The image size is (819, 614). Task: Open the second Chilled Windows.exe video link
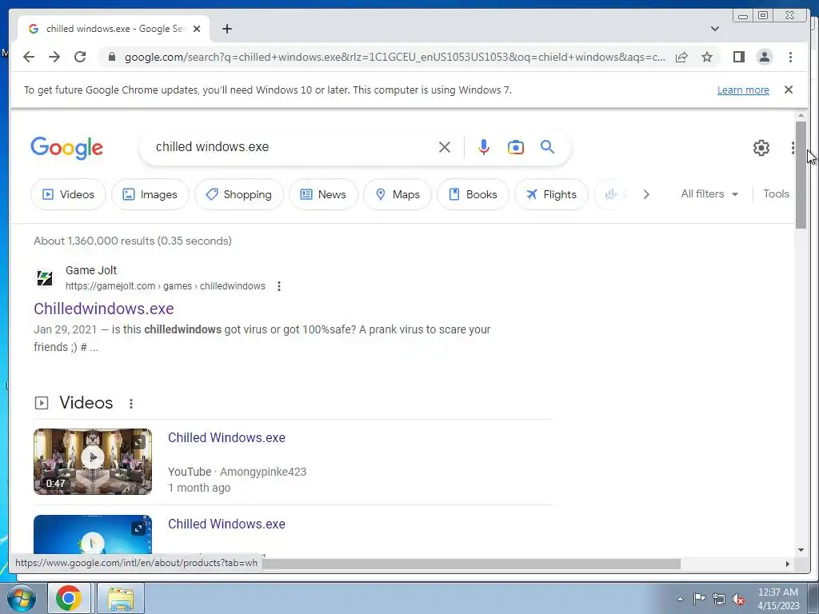pyautogui.click(x=226, y=524)
